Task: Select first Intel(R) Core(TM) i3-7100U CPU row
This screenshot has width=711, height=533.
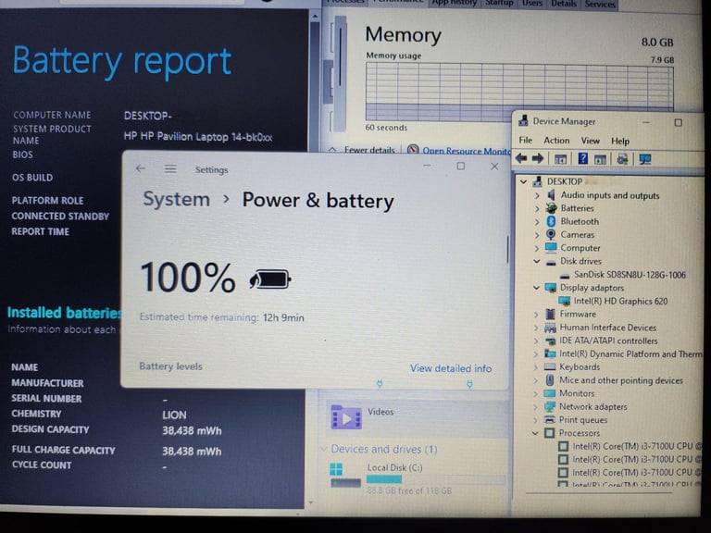Action: (636, 446)
